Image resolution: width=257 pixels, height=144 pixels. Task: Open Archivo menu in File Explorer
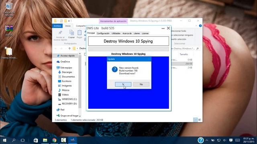(57, 26)
